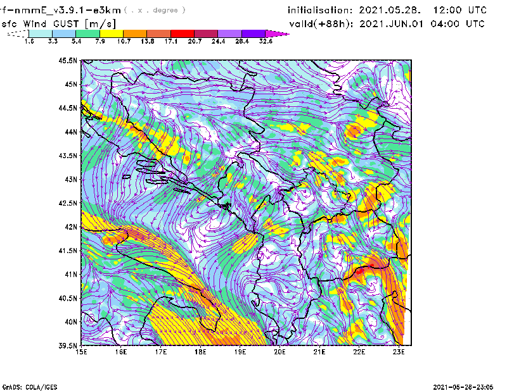The image size is (507, 391).
Task: Click the 'GrADS: COLA/IGES' credit text
Action: [x=30, y=387]
